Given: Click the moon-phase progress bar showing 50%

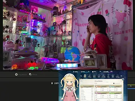Looking at the screenshot, I should (108, 72).
